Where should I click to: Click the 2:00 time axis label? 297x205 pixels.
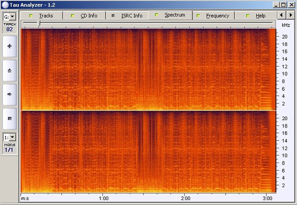[186, 199]
